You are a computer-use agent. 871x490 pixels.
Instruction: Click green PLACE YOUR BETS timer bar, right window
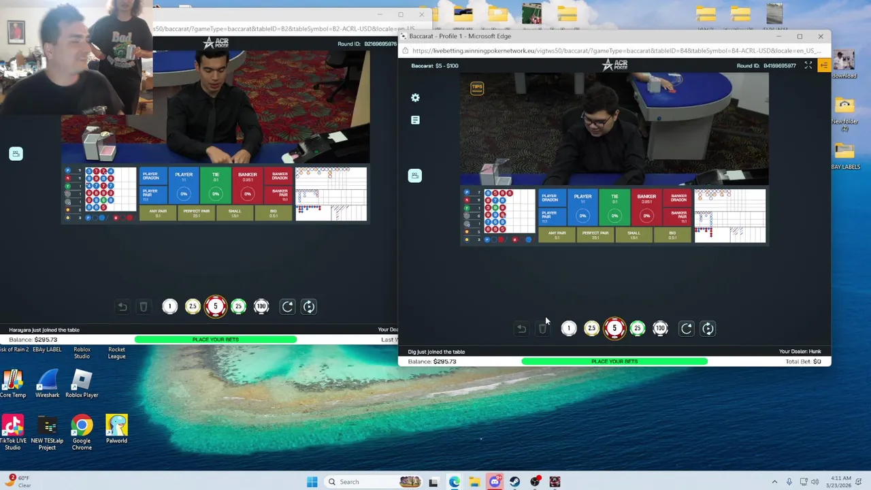pyautogui.click(x=614, y=361)
